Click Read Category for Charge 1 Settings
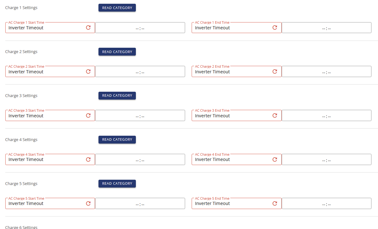 point(117,8)
